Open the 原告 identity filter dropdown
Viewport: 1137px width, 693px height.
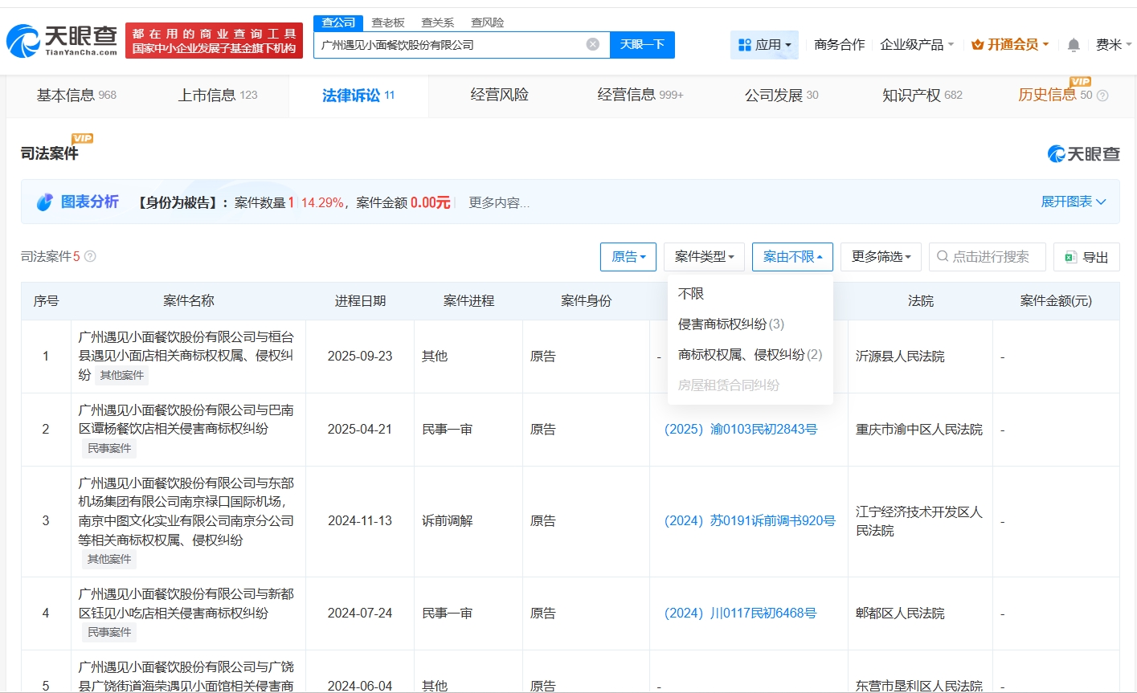(628, 257)
